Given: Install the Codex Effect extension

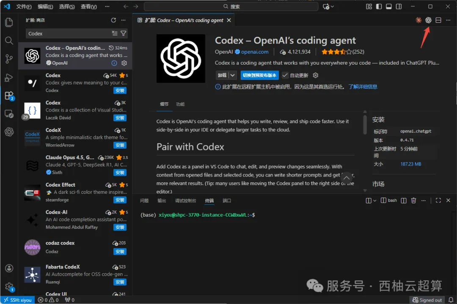Looking at the screenshot, I should [120, 200].
